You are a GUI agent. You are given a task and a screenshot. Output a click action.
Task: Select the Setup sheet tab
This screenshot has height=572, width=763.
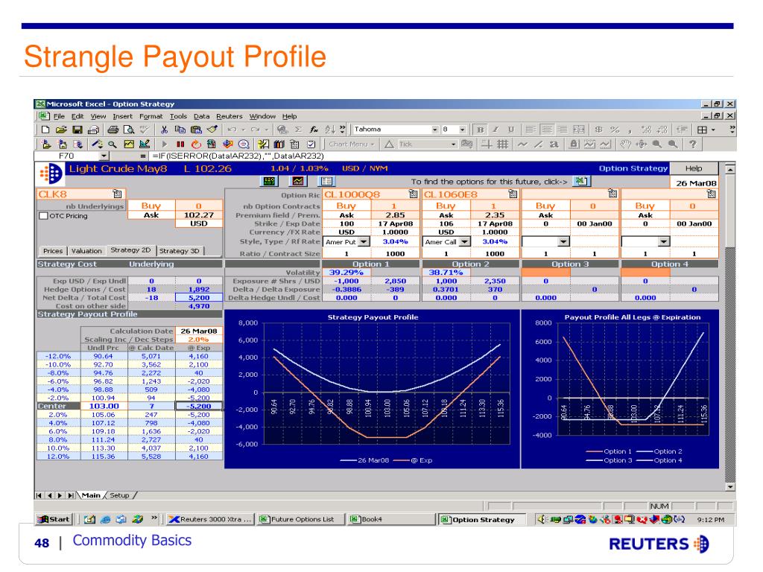tap(119, 495)
